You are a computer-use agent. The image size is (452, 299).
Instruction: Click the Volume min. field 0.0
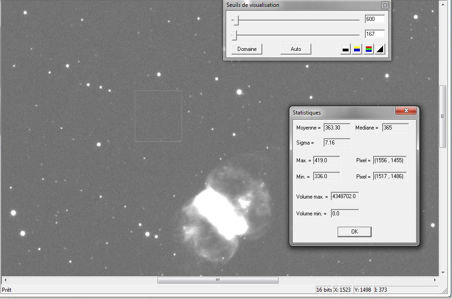tap(345, 214)
